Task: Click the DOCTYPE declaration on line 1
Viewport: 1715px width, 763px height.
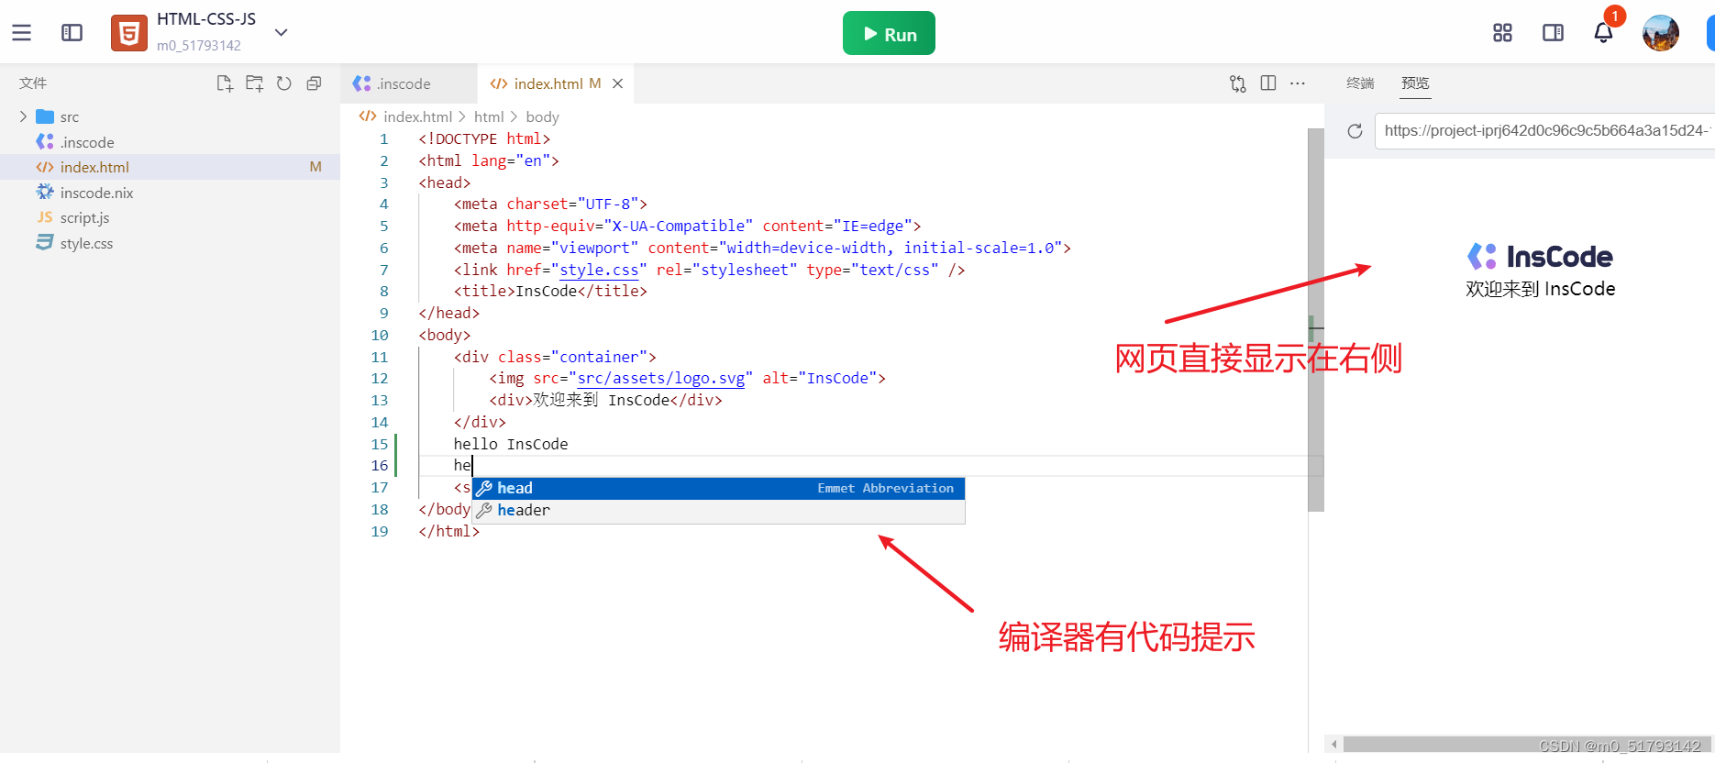Action: 484,138
